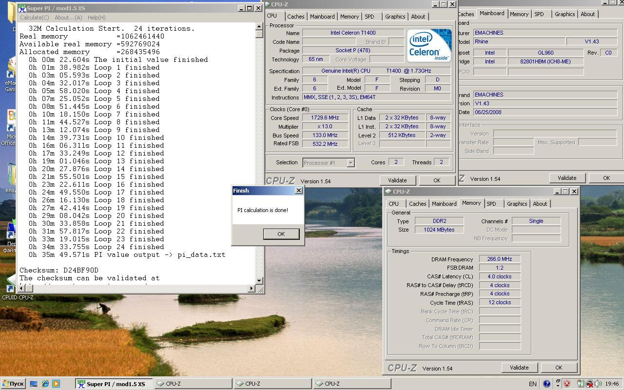Open SPD tab in the CPU-Z Memory window
The width and height of the screenshot is (624, 390).
click(x=491, y=204)
